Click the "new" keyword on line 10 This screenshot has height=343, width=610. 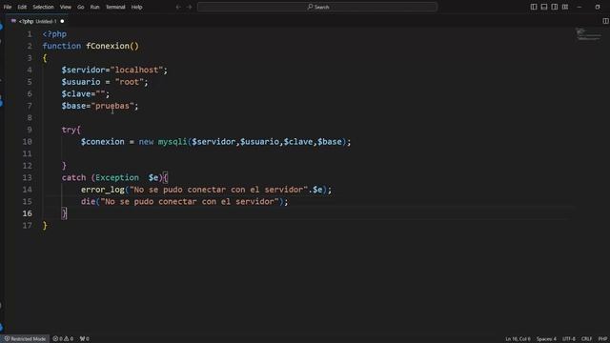146,142
